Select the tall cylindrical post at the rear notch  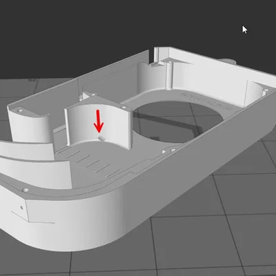(169, 75)
